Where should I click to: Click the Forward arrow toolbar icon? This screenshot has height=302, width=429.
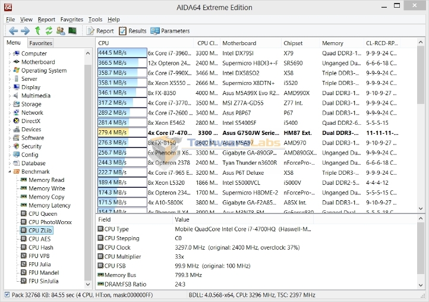tap(25, 31)
